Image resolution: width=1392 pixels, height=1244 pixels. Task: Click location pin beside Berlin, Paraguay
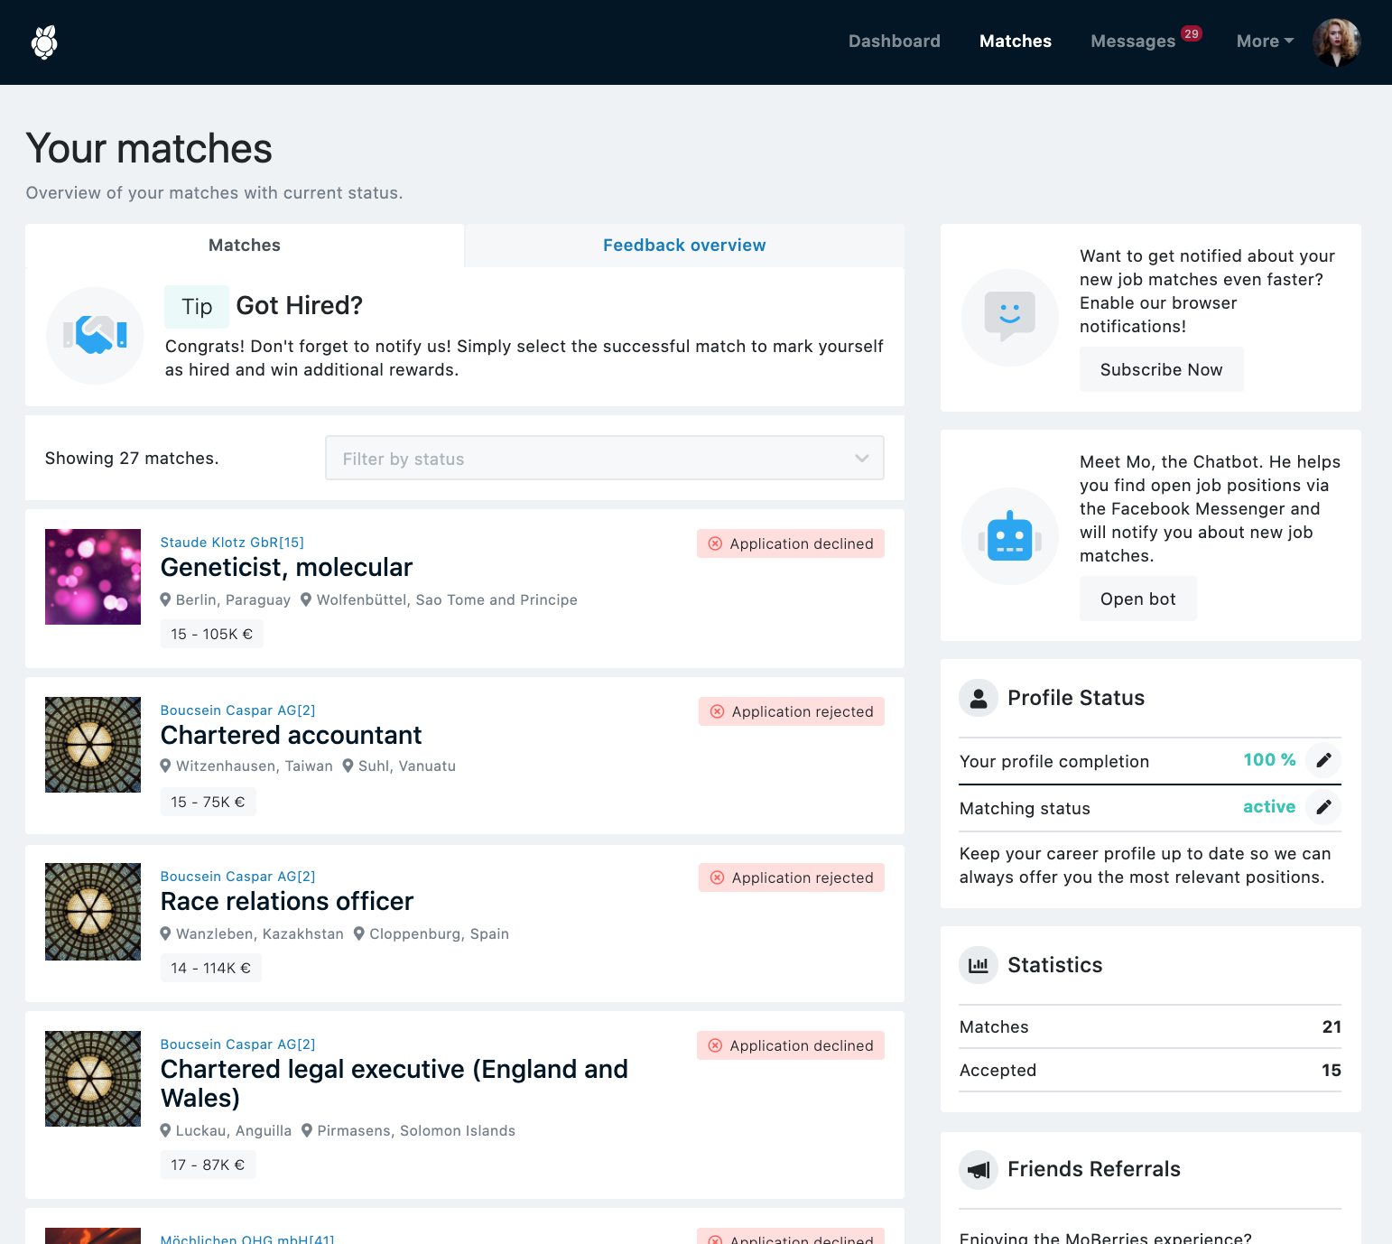pyautogui.click(x=165, y=599)
